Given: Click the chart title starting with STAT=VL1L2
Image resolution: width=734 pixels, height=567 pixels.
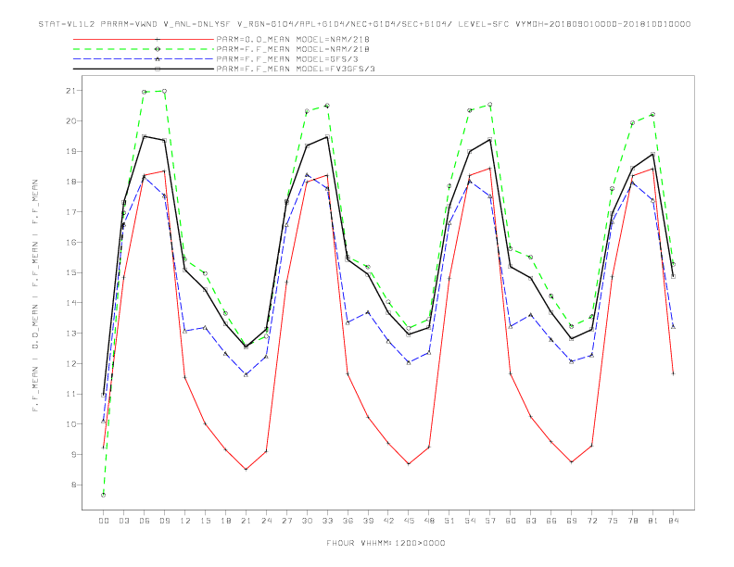Looking at the screenshot, I should [x=364, y=24].
